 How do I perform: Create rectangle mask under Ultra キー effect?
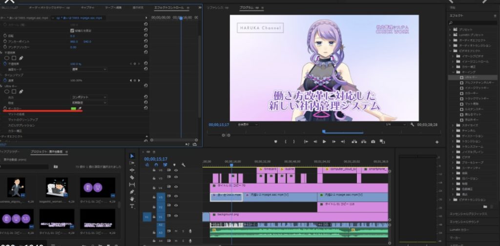click(x=14, y=91)
